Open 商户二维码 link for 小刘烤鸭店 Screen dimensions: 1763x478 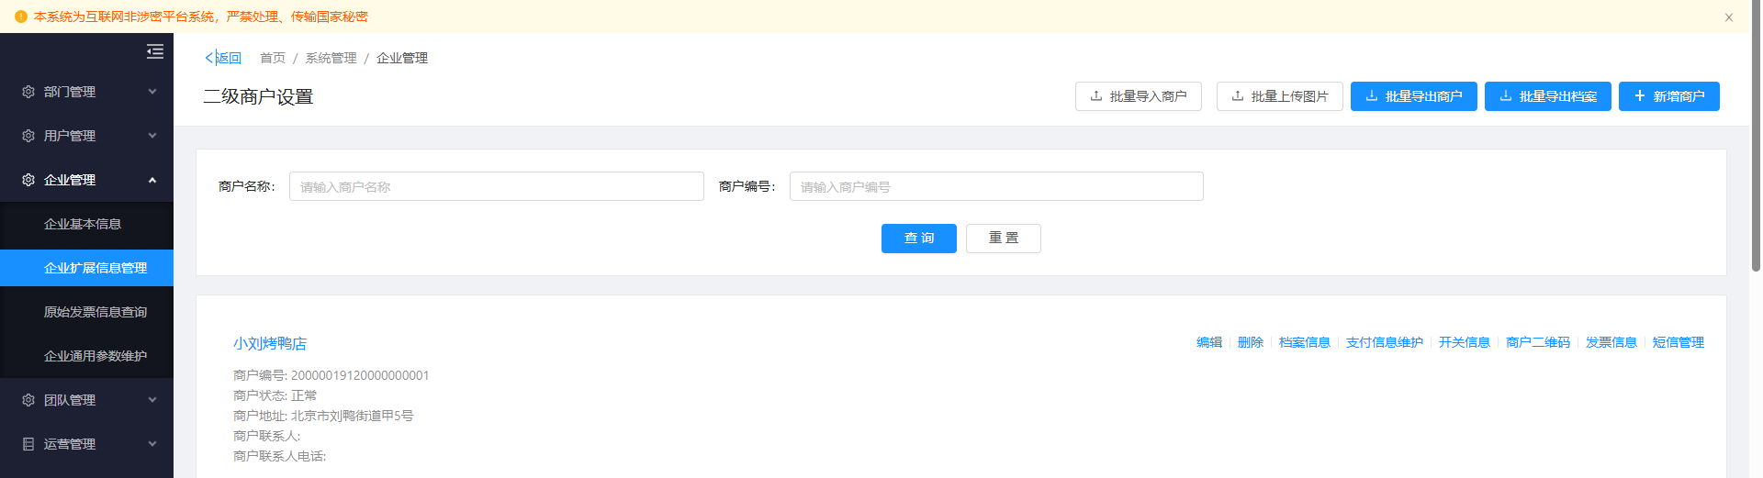coord(1537,342)
